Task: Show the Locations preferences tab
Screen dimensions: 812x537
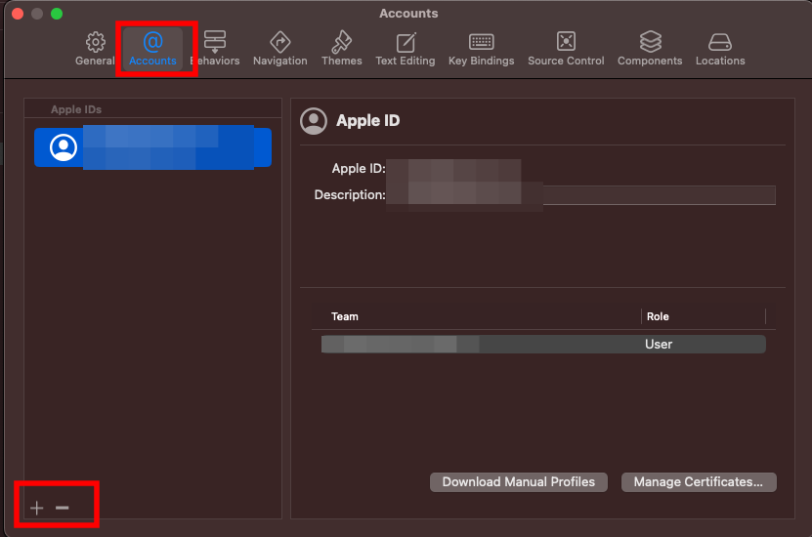Action: tap(720, 49)
